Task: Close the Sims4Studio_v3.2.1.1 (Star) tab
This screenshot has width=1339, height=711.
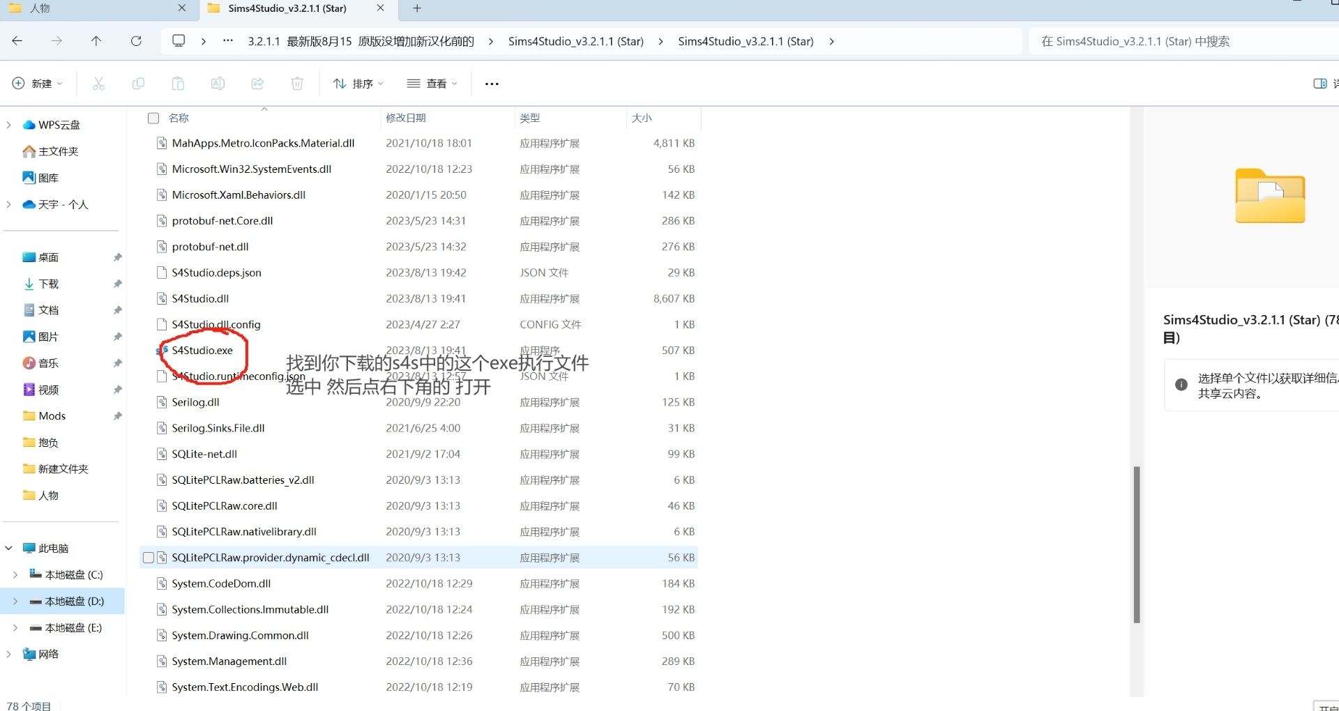Action: pos(380,8)
